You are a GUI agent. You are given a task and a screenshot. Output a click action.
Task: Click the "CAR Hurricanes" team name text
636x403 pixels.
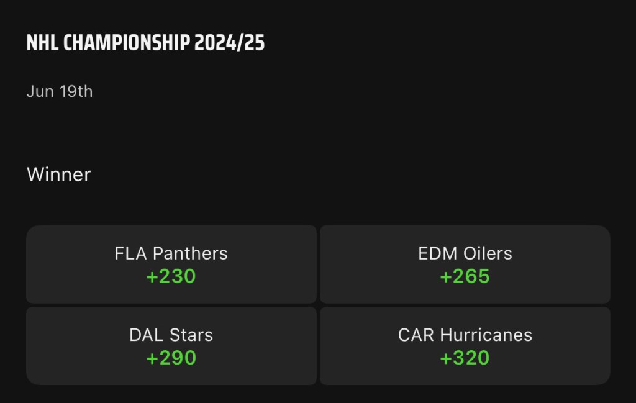tap(465, 335)
